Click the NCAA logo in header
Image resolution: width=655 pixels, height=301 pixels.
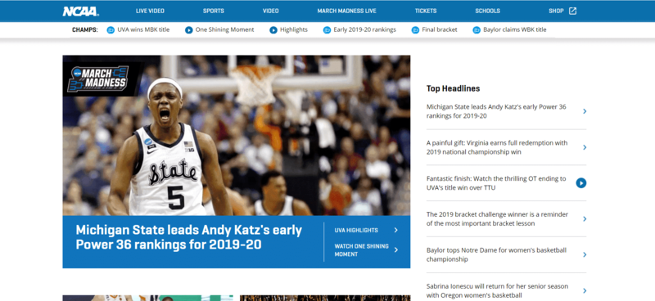[x=80, y=11]
